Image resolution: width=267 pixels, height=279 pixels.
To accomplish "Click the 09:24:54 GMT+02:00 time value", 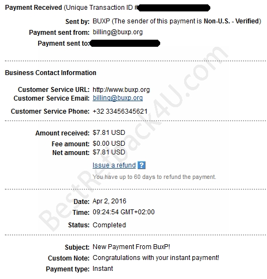I will [x=124, y=212].
